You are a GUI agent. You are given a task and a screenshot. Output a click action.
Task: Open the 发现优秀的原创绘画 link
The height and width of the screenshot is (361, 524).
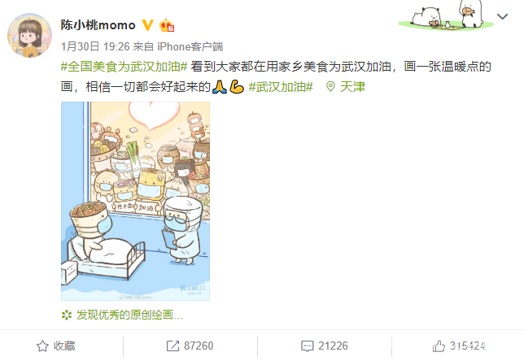point(129,315)
